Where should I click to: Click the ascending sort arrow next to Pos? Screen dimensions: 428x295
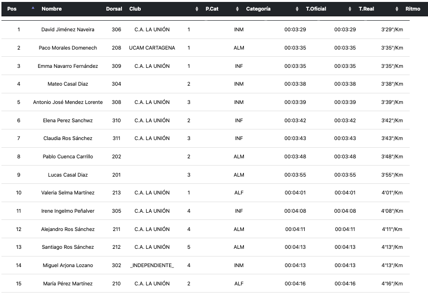coord(33,9)
